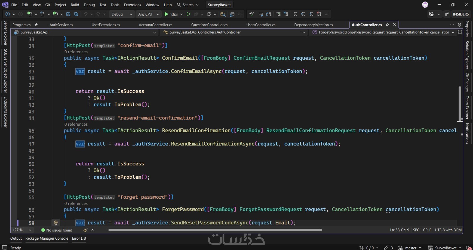
Task: Click the lightbulb quick actions icon
Action: 56,223
